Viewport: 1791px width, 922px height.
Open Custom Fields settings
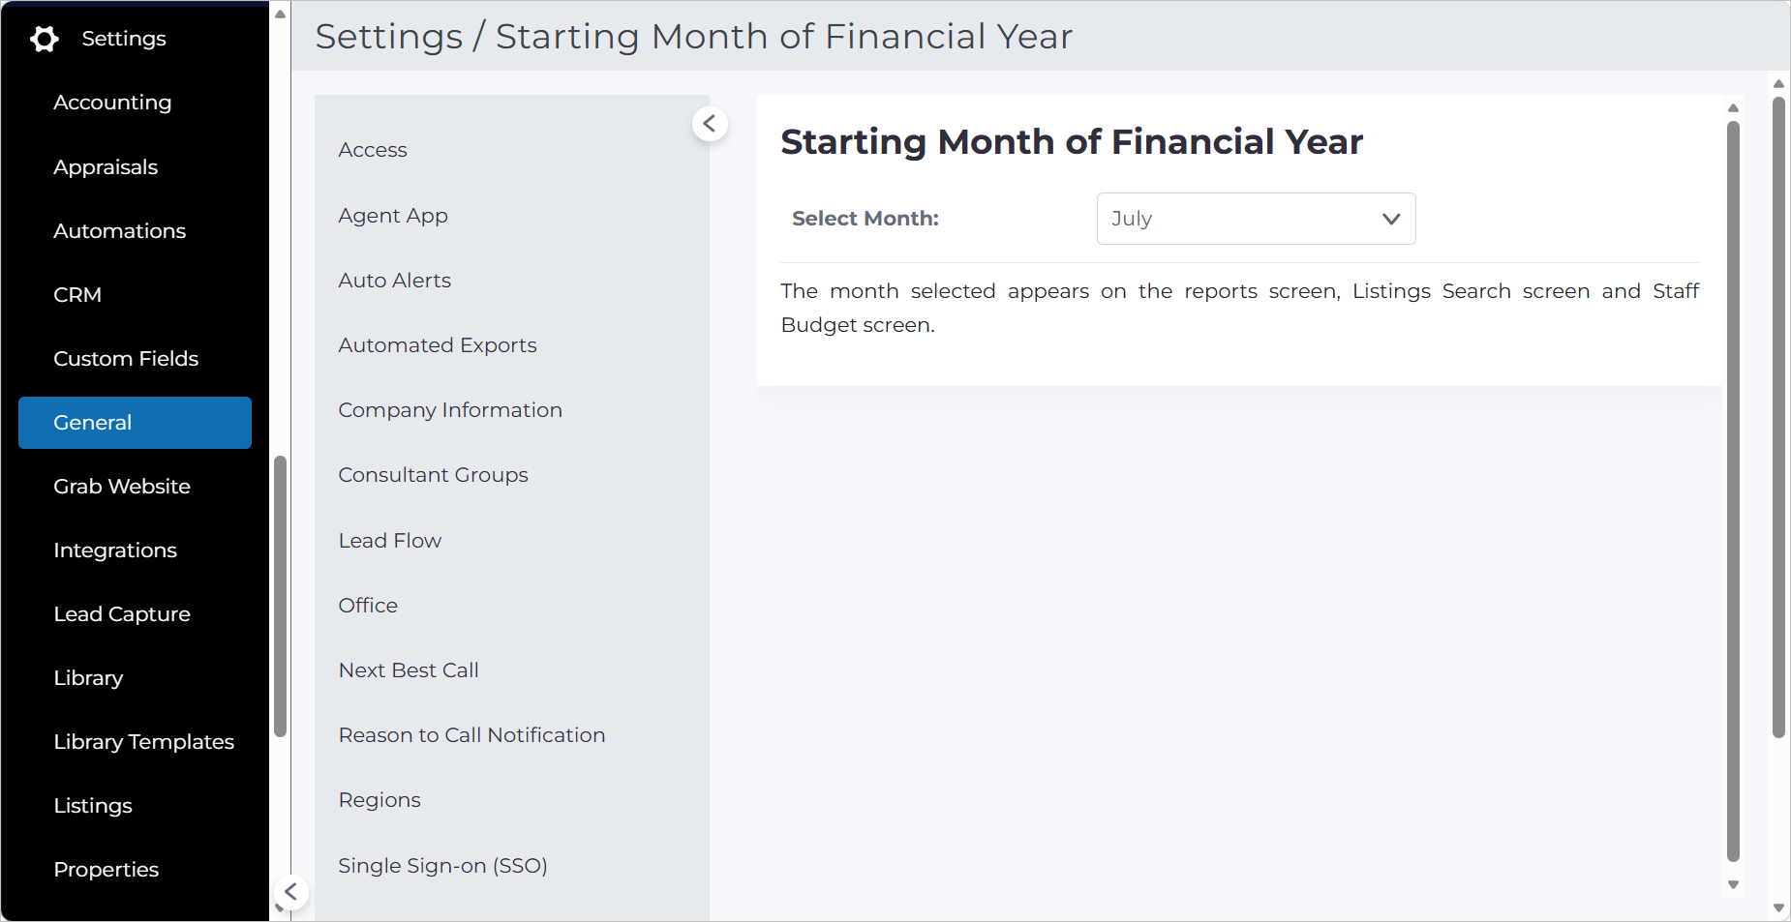126,359
